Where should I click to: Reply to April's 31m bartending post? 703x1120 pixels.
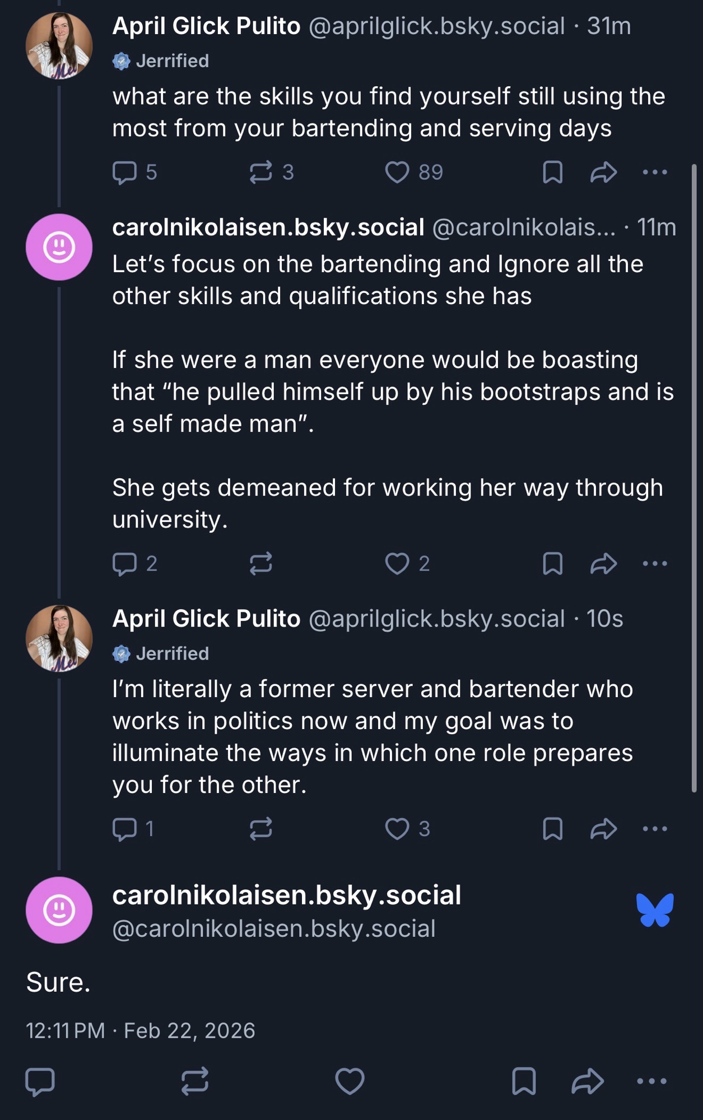(124, 172)
